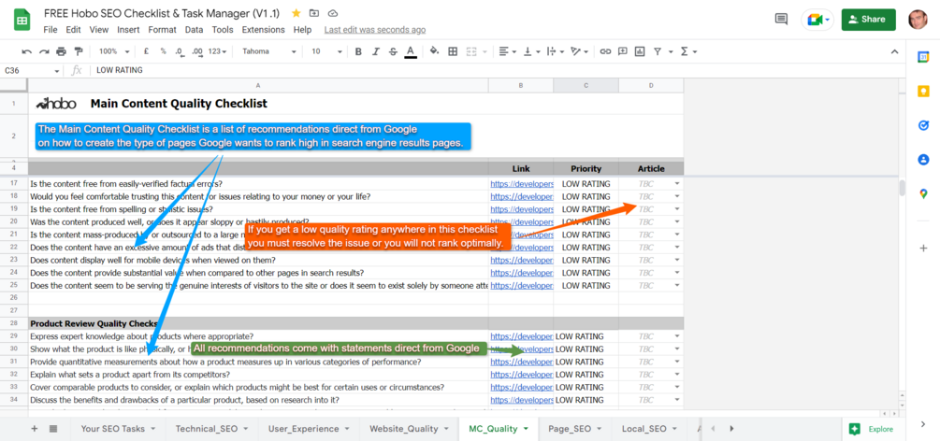Select the paint format tool

coord(79,51)
